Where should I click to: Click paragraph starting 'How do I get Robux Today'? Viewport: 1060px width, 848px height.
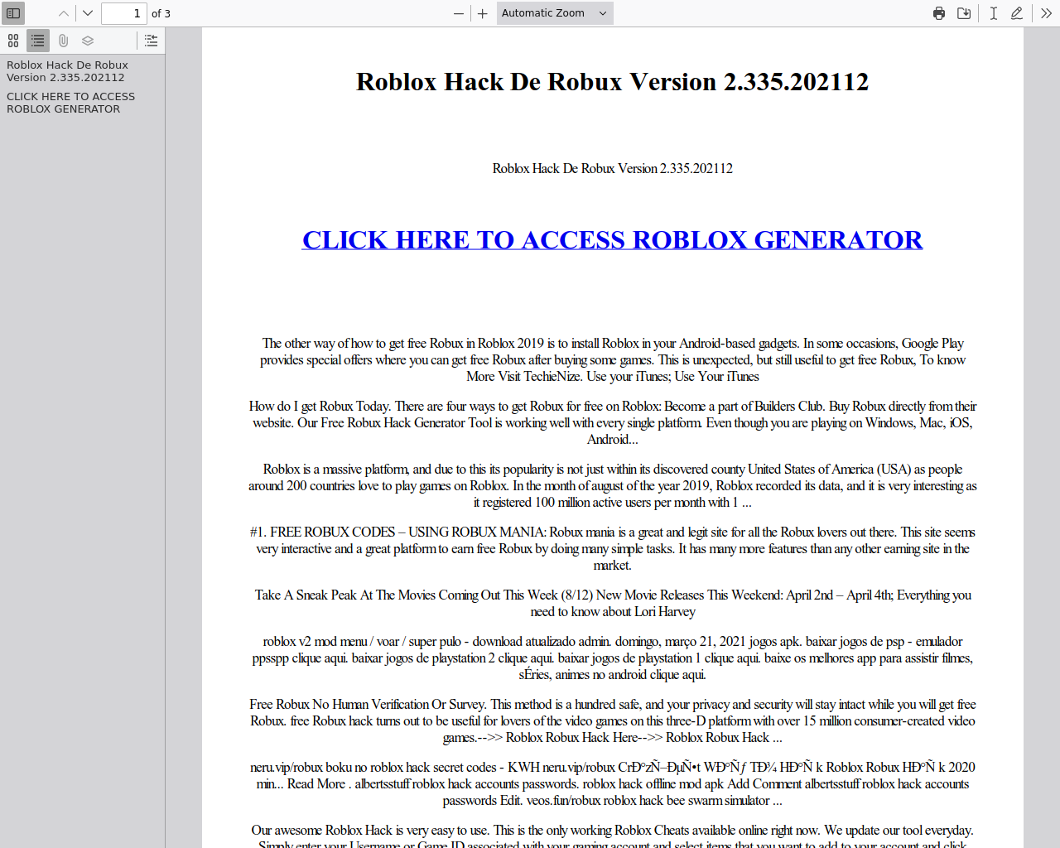[612, 422]
